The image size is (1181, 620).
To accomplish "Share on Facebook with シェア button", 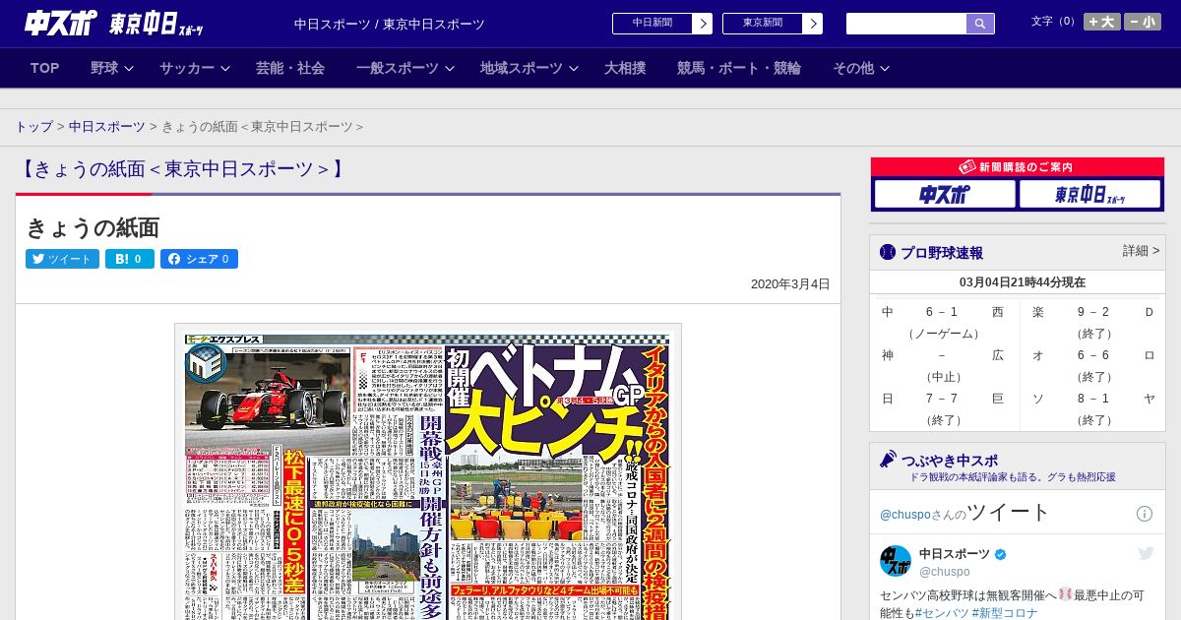I will pyautogui.click(x=199, y=259).
